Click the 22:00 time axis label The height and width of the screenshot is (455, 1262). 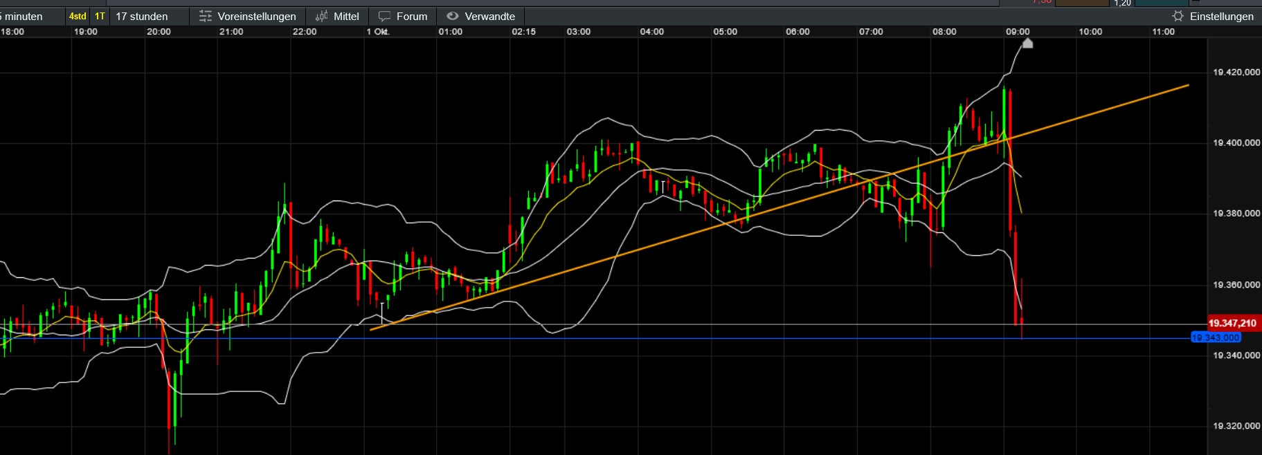305,32
